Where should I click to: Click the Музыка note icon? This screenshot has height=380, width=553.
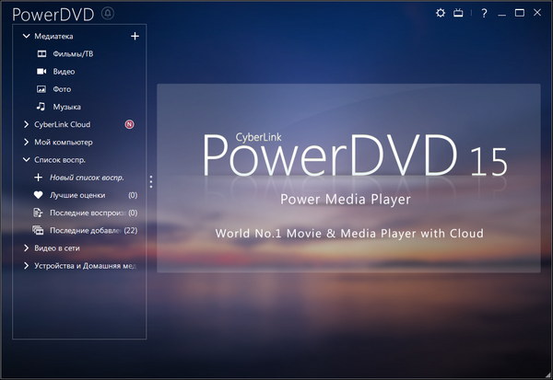[41, 107]
